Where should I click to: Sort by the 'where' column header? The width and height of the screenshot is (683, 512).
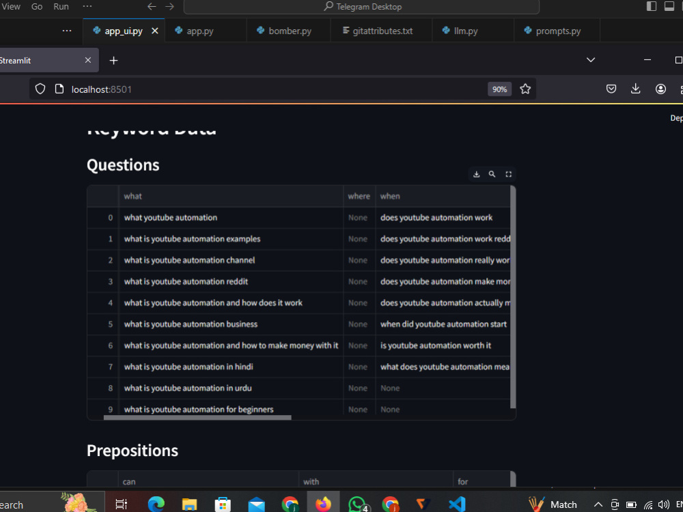coord(359,197)
